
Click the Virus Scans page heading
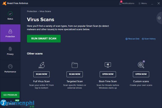click(41, 20)
